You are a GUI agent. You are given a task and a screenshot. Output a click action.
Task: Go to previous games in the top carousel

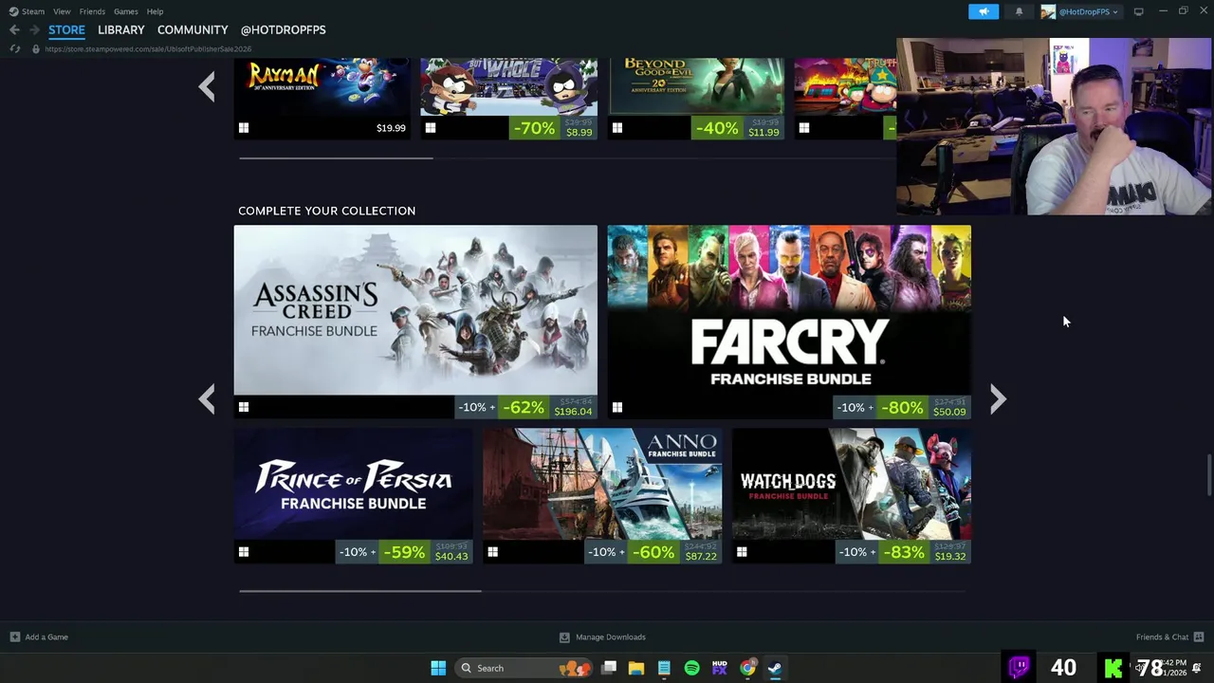[x=207, y=87]
